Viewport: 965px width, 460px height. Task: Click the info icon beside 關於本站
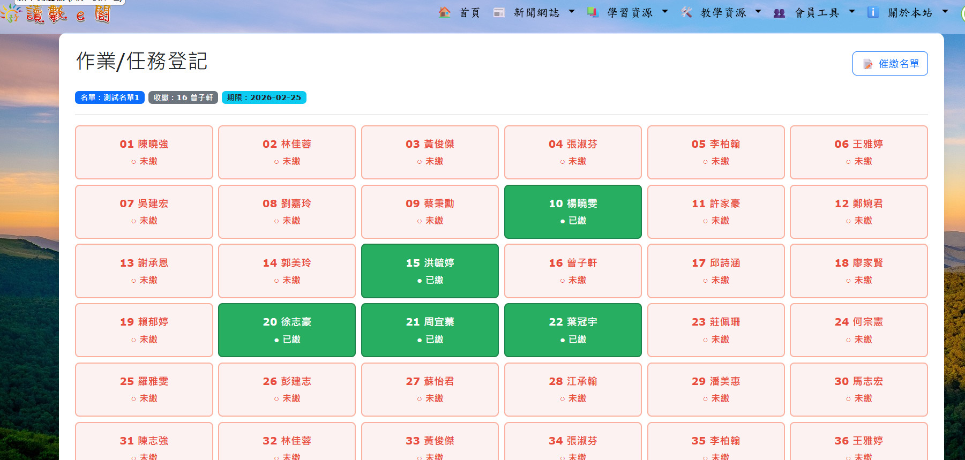tap(873, 12)
